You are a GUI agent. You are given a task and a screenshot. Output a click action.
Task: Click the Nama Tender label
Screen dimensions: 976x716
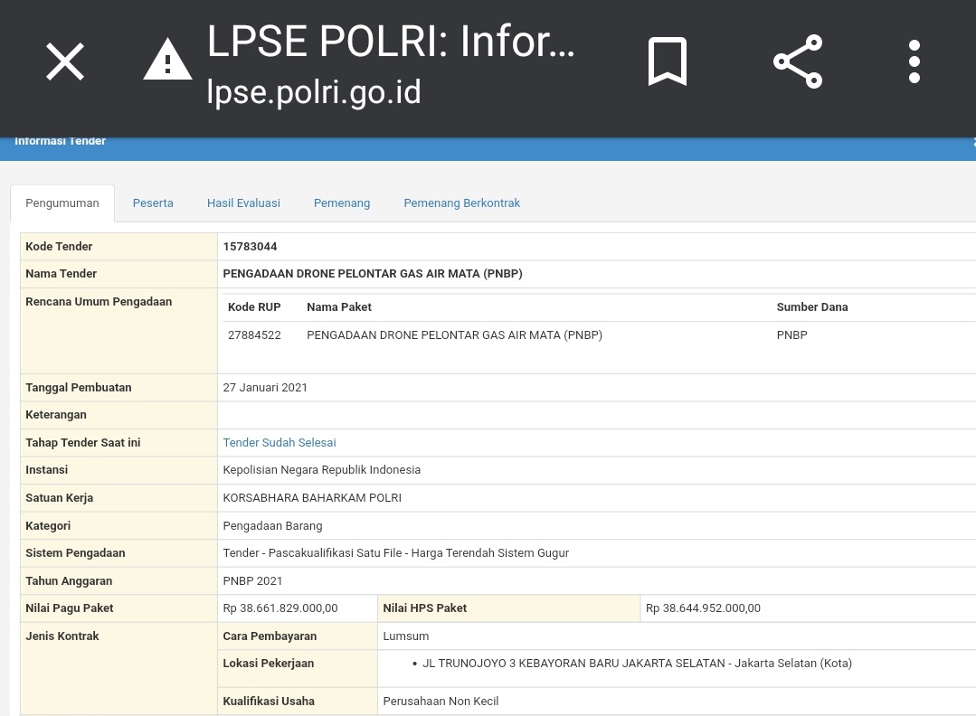(61, 274)
